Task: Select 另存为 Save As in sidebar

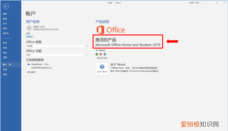Action: 6,33
